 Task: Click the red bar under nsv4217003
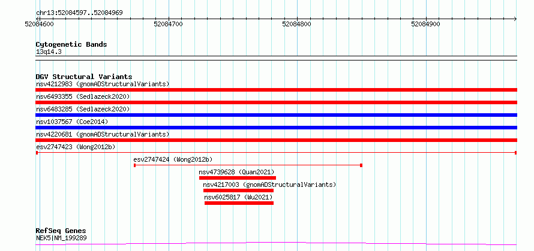click(238, 190)
